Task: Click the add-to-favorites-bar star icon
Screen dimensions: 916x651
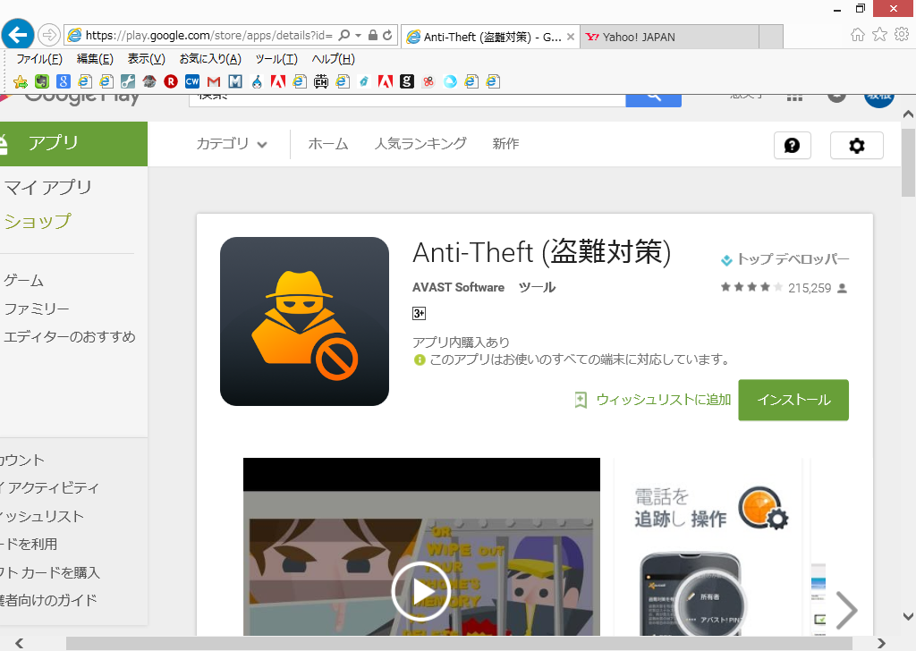Action: pyautogui.click(x=21, y=81)
